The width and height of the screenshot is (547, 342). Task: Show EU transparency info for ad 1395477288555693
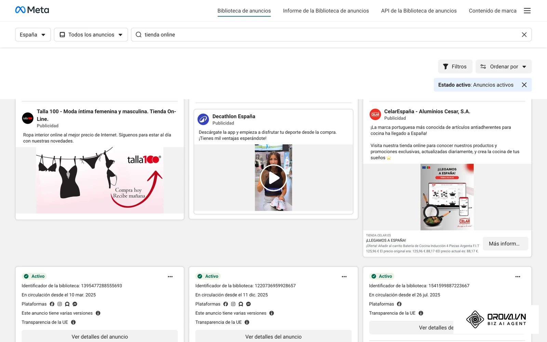(73, 322)
